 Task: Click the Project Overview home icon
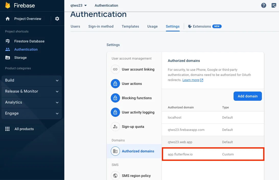pos(8,19)
